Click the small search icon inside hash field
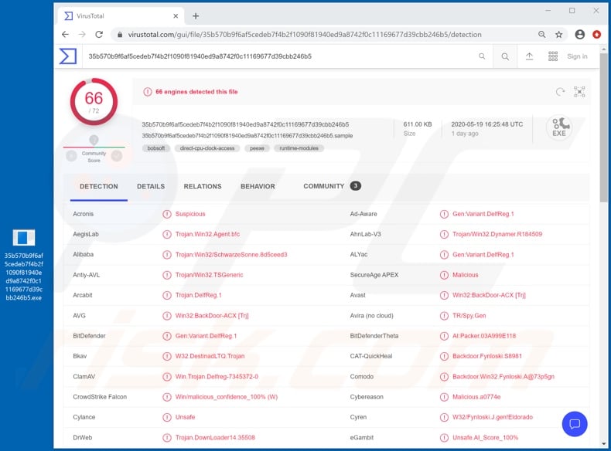Screen dimensions: 611x451 click(x=482, y=56)
